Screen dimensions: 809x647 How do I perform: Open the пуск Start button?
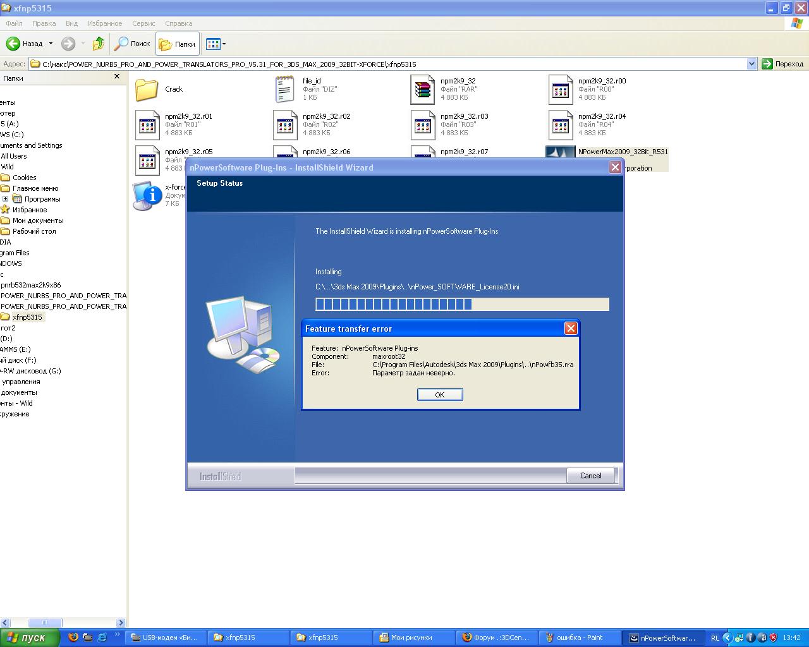tap(30, 638)
